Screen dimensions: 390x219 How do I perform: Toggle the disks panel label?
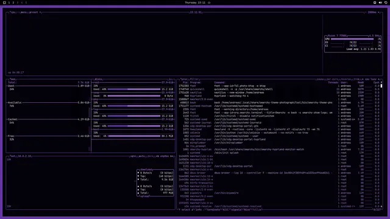coord(98,79)
